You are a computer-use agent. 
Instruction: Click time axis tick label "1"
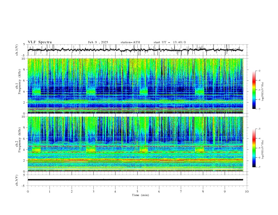[49, 191]
